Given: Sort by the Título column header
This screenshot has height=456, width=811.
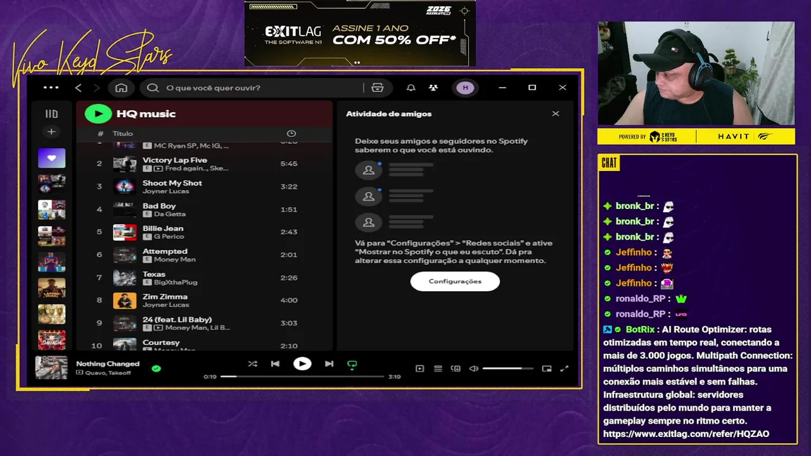Looking at the screenshot, I should click(x=123, y=134).
